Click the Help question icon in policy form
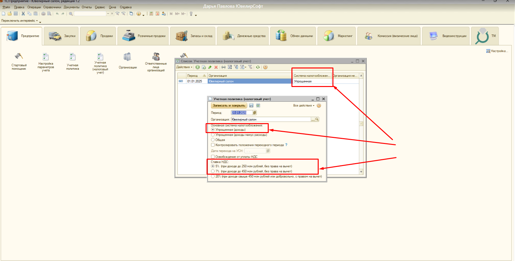 tap(319, 106)
